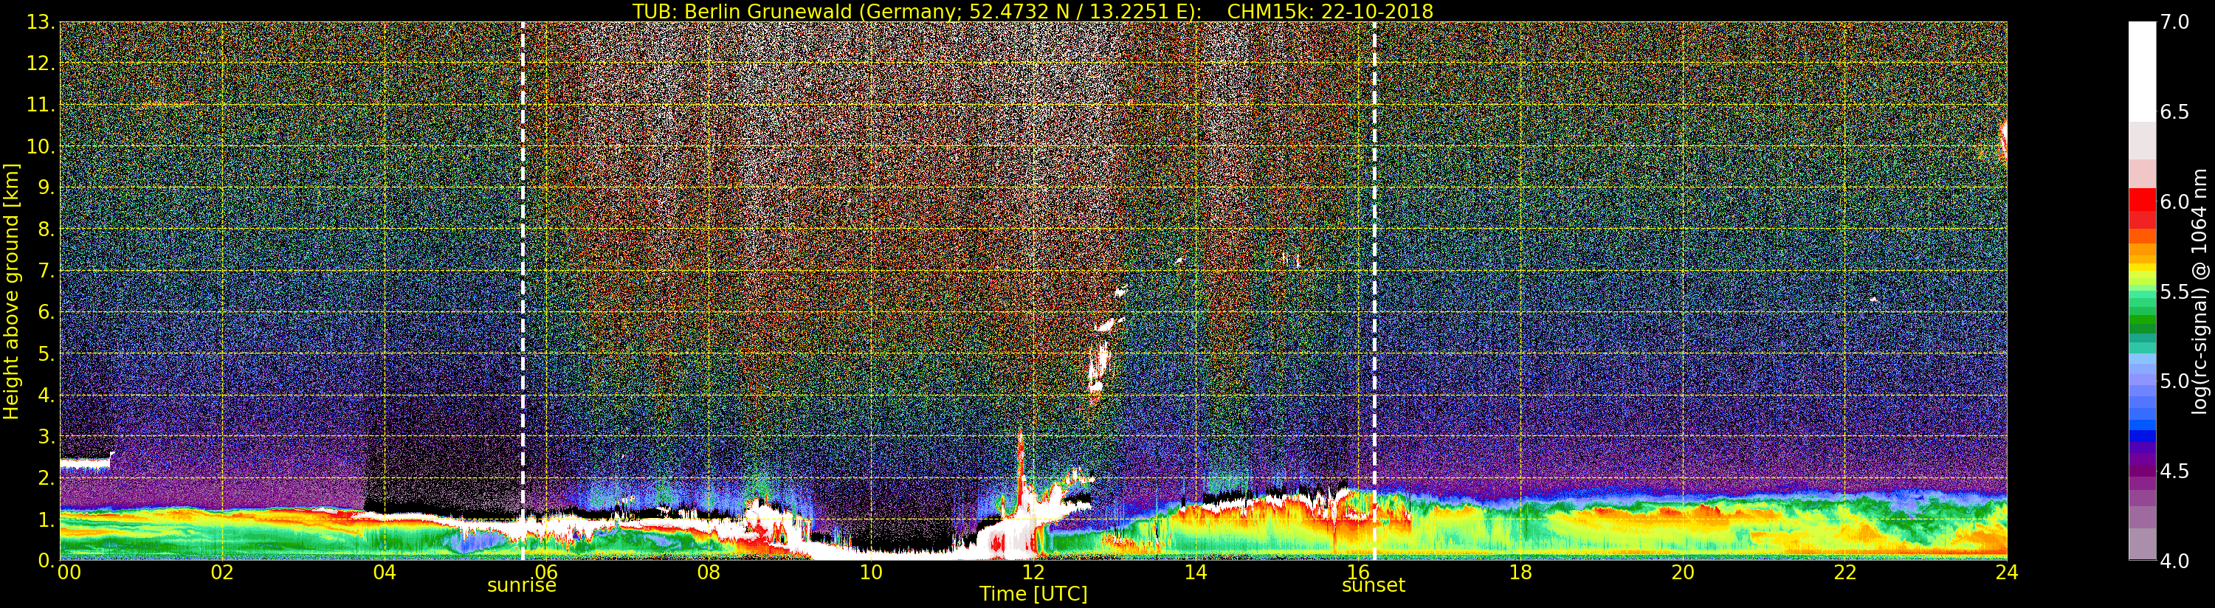
Task: Click the '5.0' colorbar tick value
Action: tap(2174, 381)
